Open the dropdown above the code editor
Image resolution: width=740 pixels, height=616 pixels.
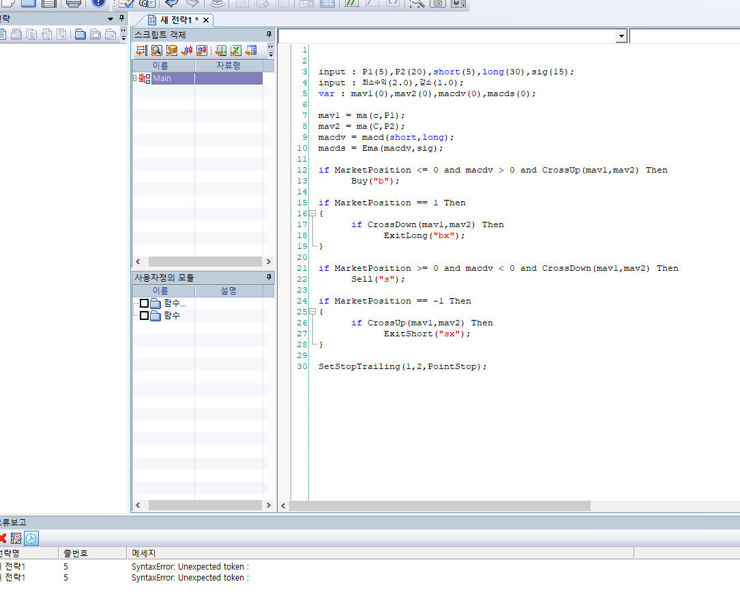(x=621, y=36)
